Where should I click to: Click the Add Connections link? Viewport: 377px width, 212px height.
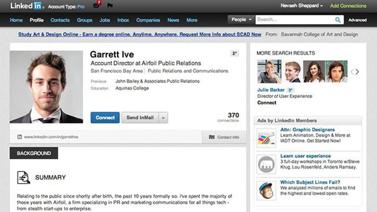pyautogui.click(x=348, y=6)
